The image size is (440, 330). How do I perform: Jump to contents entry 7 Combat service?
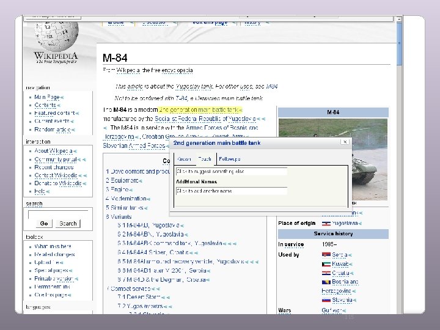click(x=128, y=288)
